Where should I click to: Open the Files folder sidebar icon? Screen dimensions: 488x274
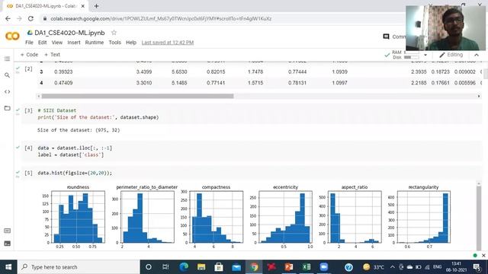7,108
